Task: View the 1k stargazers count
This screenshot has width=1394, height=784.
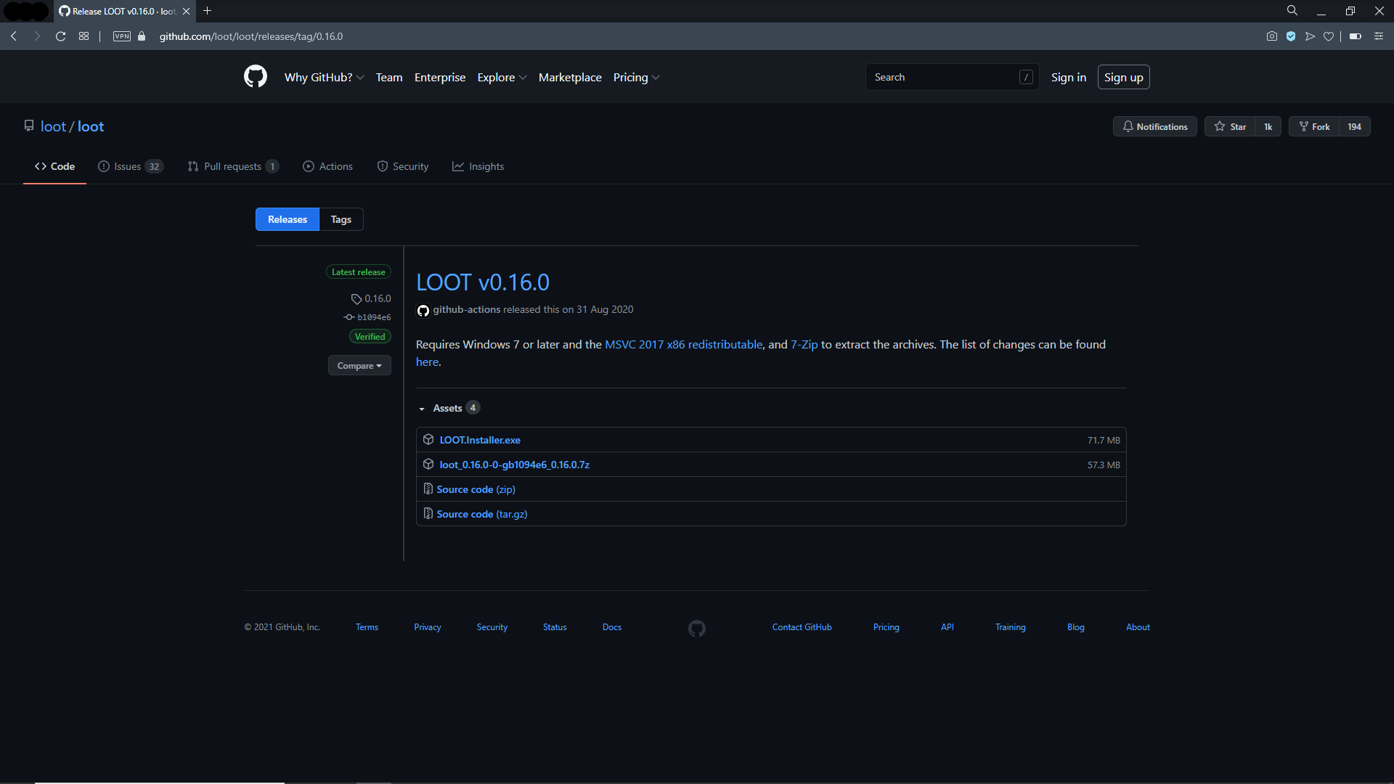Action: [1268, 126]
